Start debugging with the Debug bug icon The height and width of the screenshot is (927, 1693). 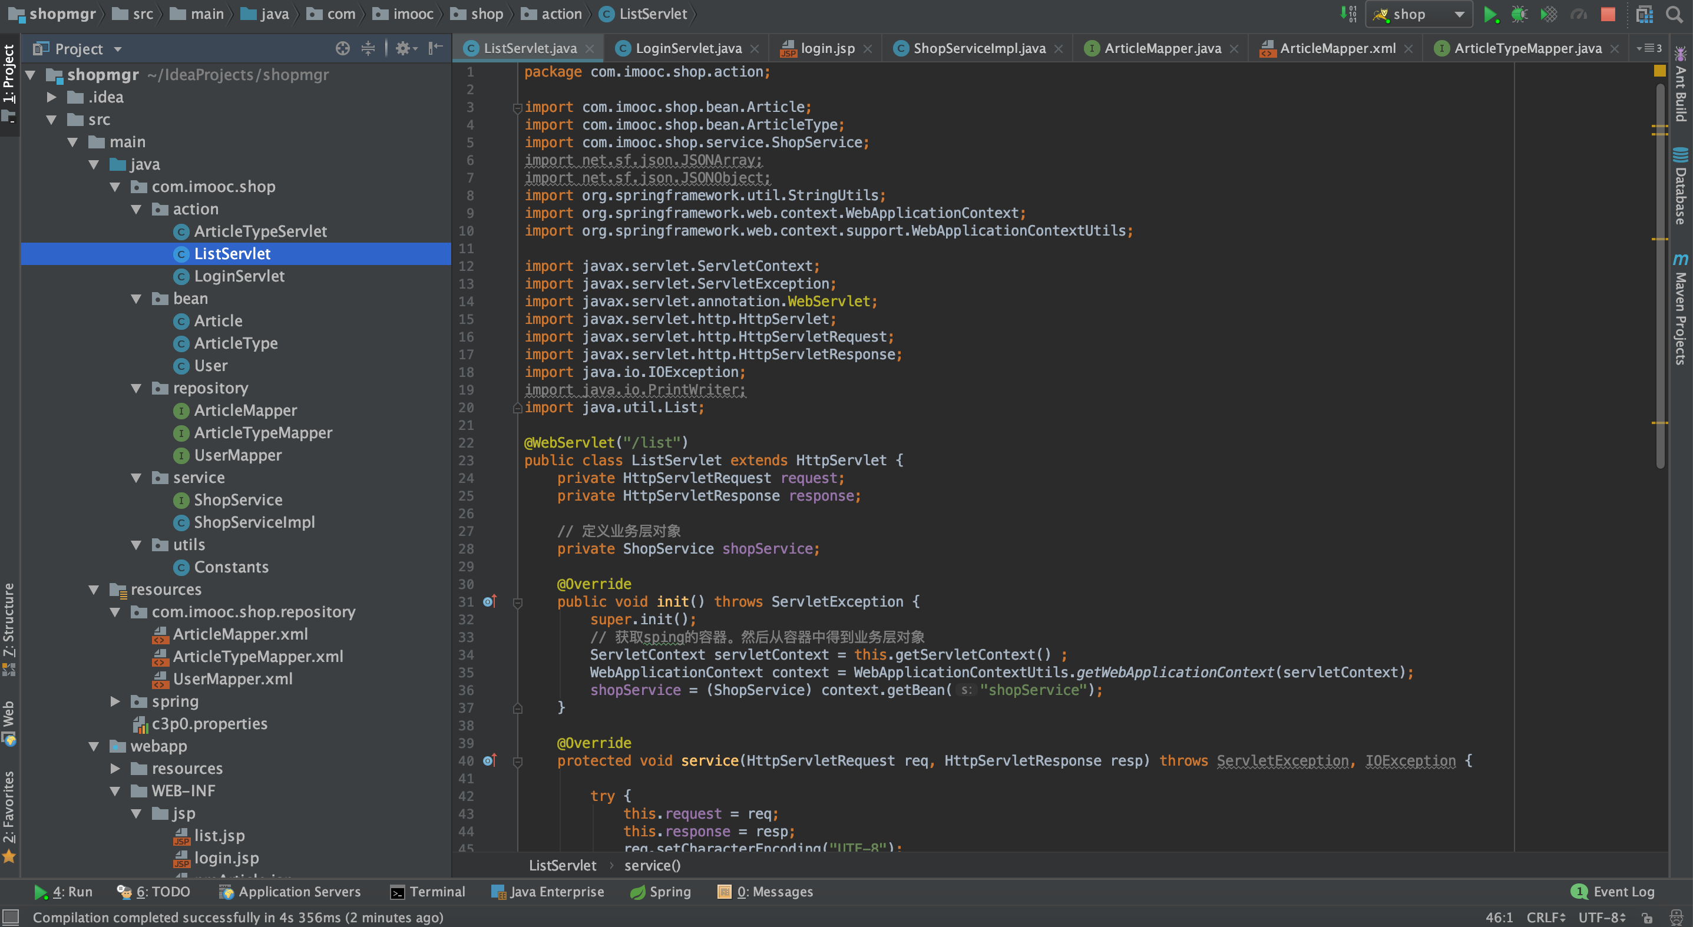click(x=1519, y=15)
